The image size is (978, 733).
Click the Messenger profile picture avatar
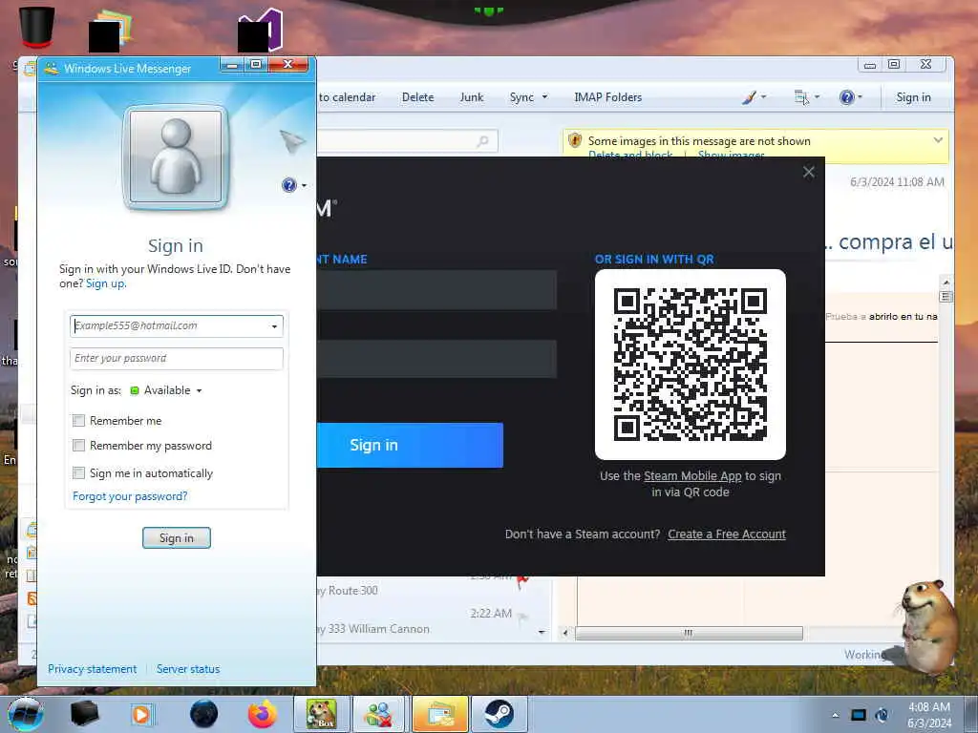(x=176, y=157)
